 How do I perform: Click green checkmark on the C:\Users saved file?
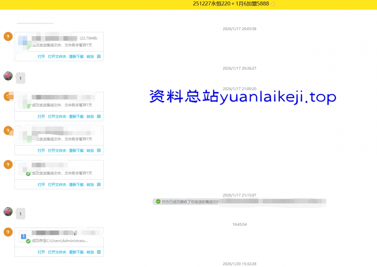click(28, 241)
